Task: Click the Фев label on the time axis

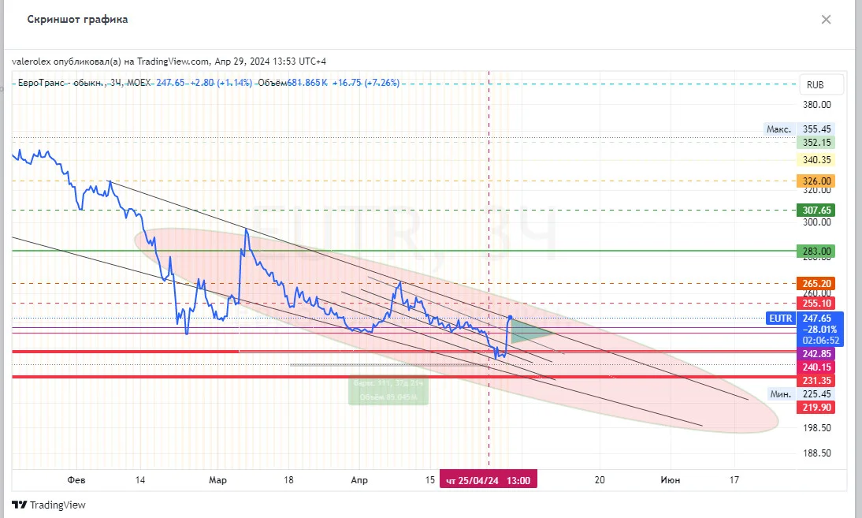Action: 76,480
